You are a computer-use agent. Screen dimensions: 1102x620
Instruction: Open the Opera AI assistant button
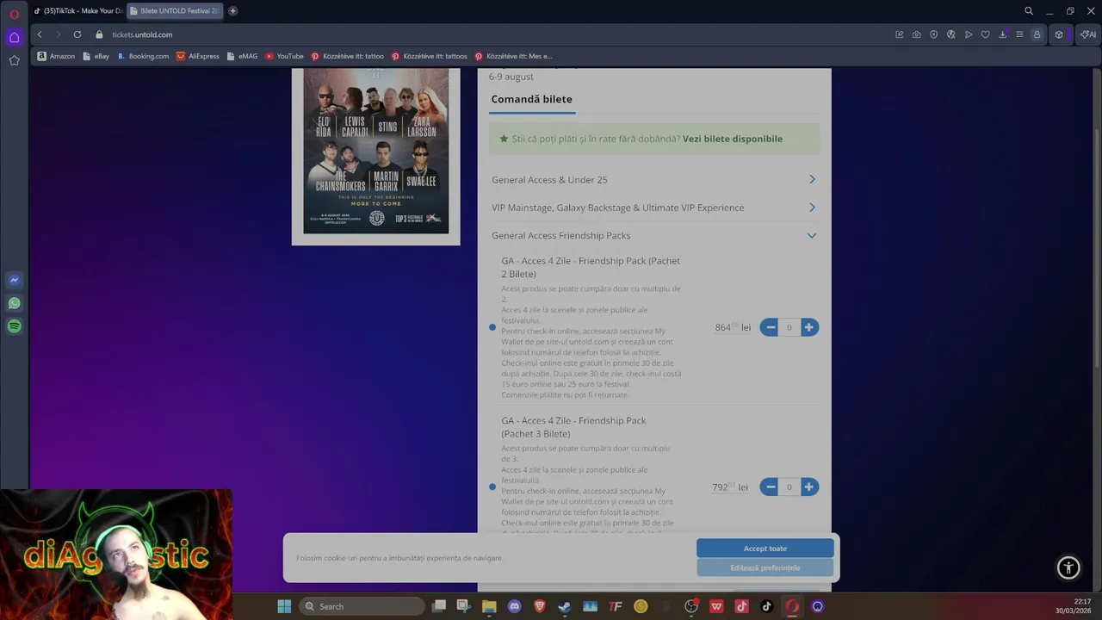(1088, 34)
